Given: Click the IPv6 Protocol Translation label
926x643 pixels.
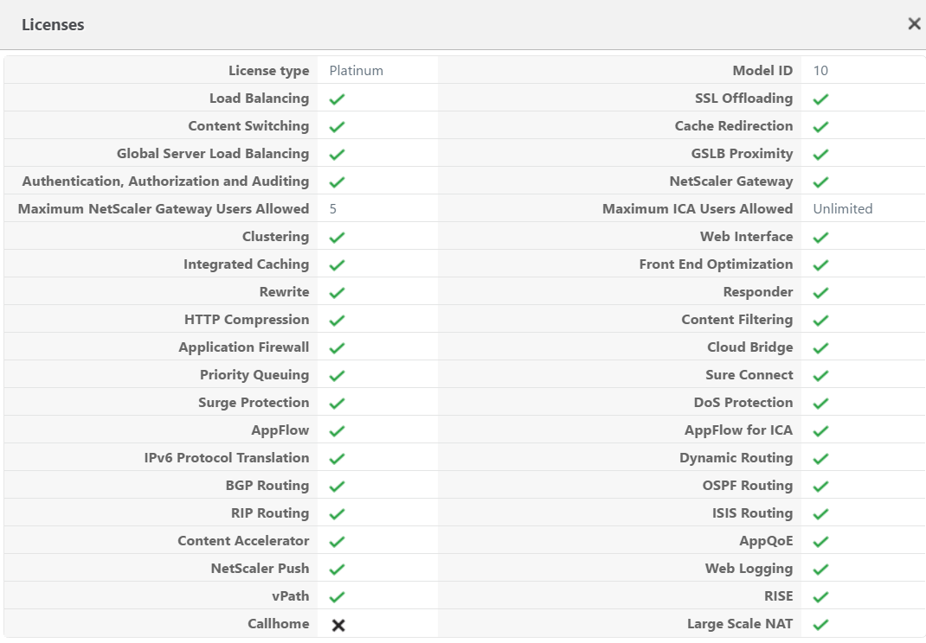Looking at the screenshot, I should (227, 458).
